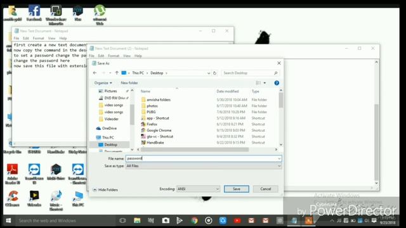Open the Facebook desktop shortcut
This screenshot has height=228, width=406.
[x=34, y=13]
